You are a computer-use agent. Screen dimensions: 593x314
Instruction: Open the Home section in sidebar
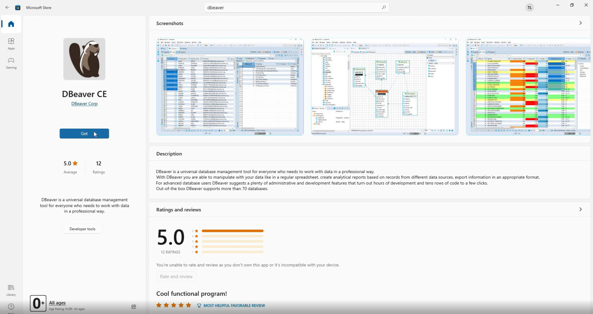(x=11, y=24)
